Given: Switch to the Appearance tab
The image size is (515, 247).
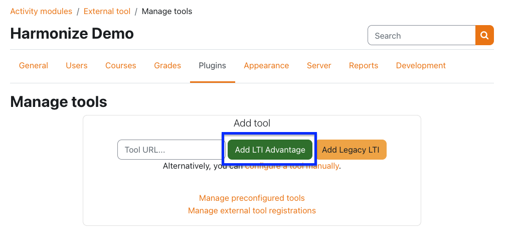Looking at the screenshot, I should tap(266, 66).
